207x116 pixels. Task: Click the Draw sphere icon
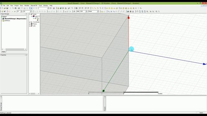tap(131, 8)
